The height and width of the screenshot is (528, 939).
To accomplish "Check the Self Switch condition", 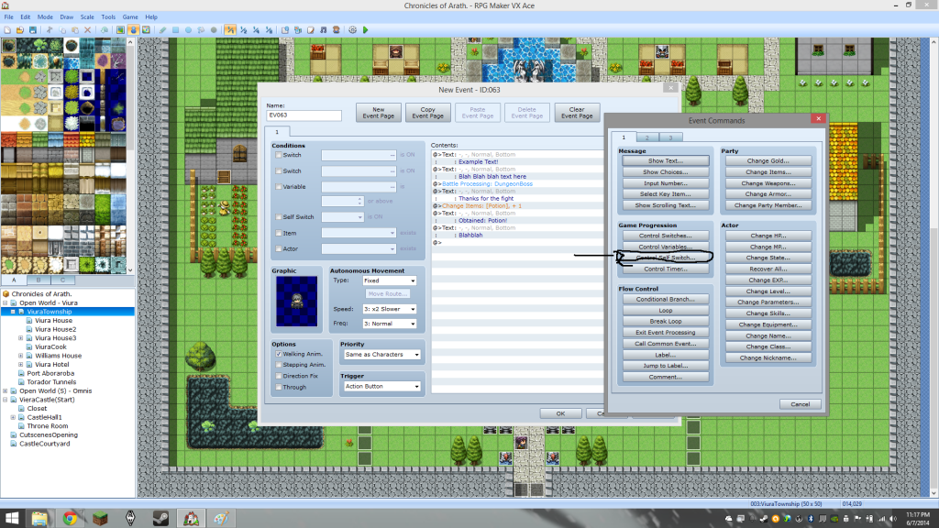I will 279,216.
